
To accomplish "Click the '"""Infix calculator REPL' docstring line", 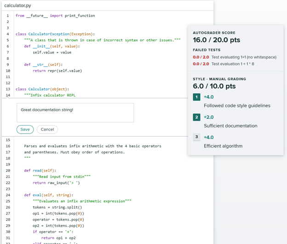I will click(x=50, y=95).
